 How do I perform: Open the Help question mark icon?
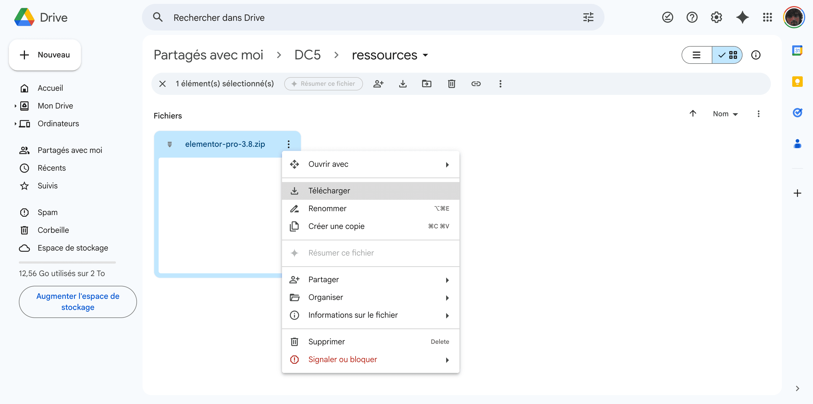pyautogui.click(x=692, y=17)
